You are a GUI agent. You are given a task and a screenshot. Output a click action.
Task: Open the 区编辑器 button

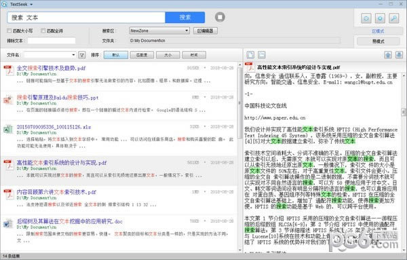point(206,31)
